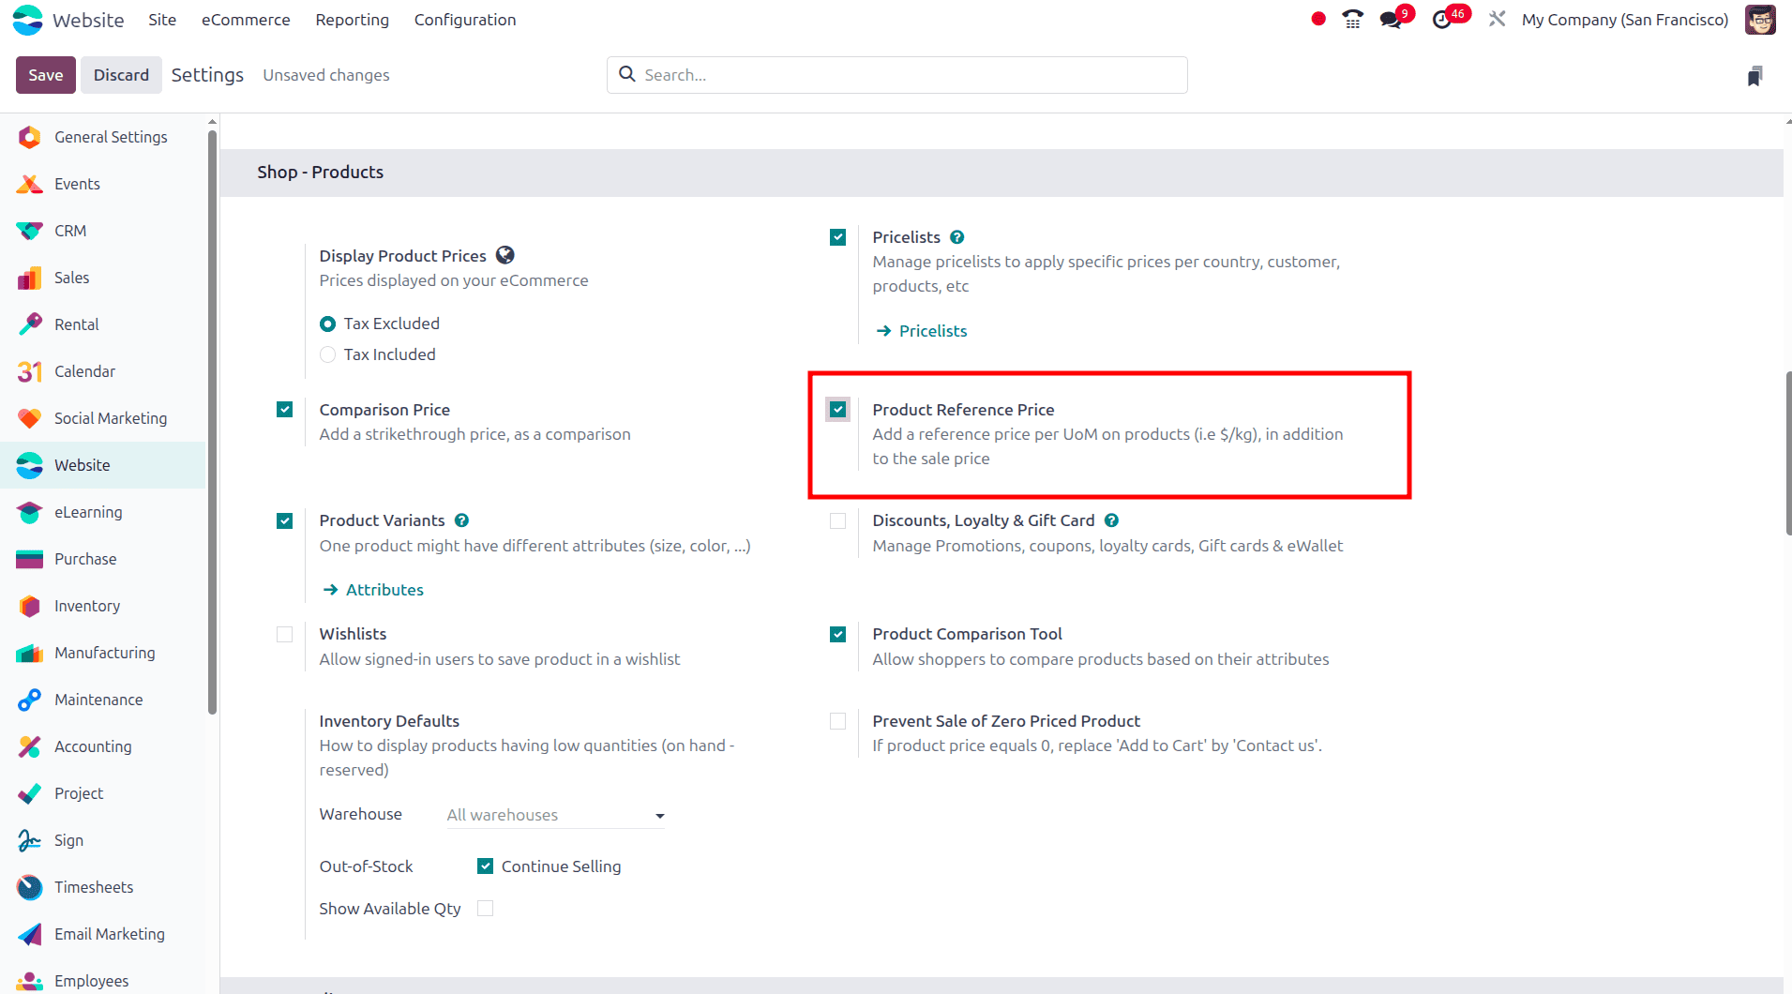Open the conversations messages icon
The width and height of the screenshot is (1792, 994).
click(x=1392, y=19)
